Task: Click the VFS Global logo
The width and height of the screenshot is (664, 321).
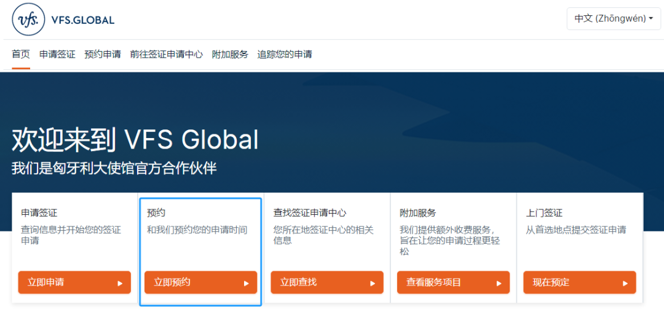Action: point(63,20)
